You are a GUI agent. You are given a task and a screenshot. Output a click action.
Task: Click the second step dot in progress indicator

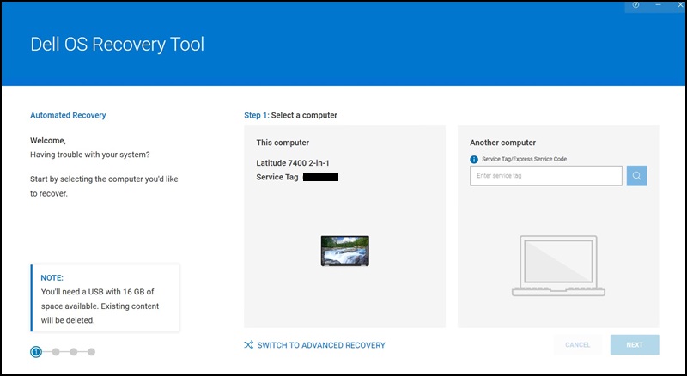(56, 351)
